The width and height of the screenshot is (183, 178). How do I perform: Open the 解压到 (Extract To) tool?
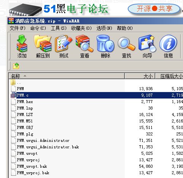tap(43, 46)
